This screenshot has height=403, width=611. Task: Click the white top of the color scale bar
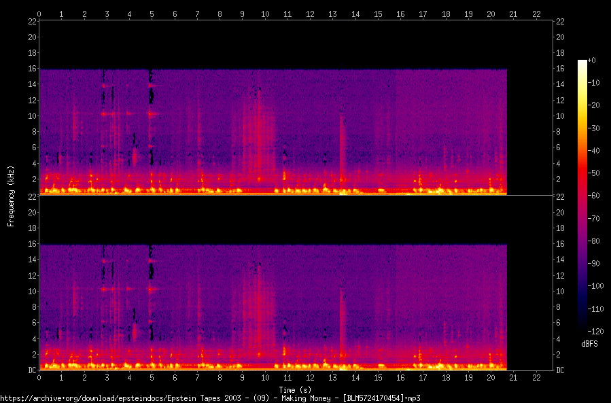pos(582,63)
